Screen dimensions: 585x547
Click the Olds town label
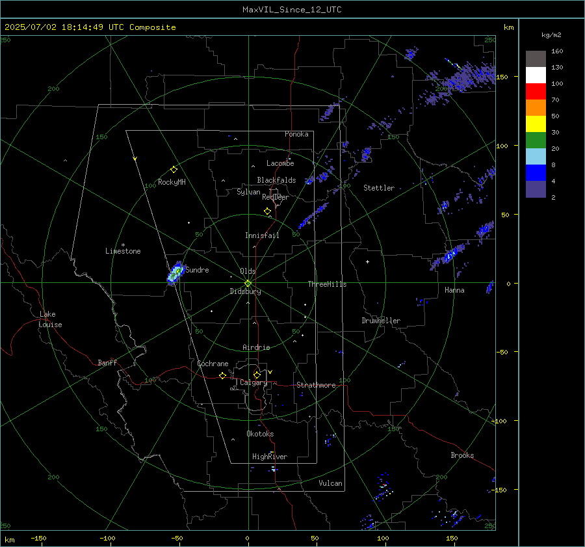pyautogui.click(x=248, y=271)
